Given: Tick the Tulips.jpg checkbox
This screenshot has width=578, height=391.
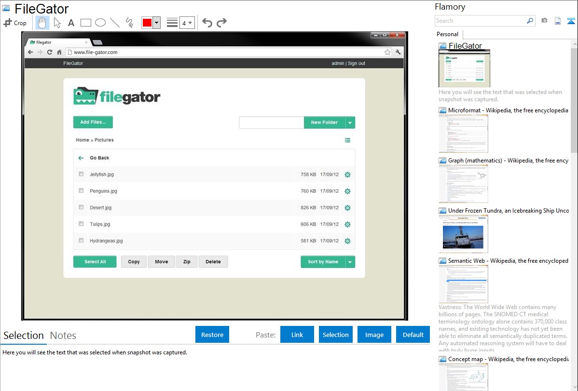Looking at the screenshot, I should click(81, 224).
